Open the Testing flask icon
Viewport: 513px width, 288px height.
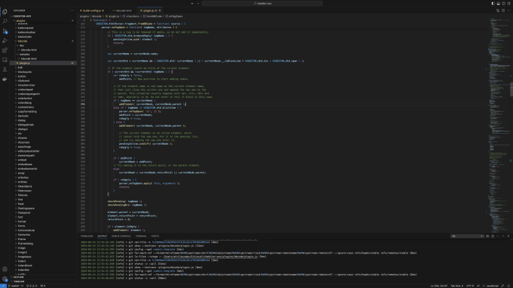[4, 69]
